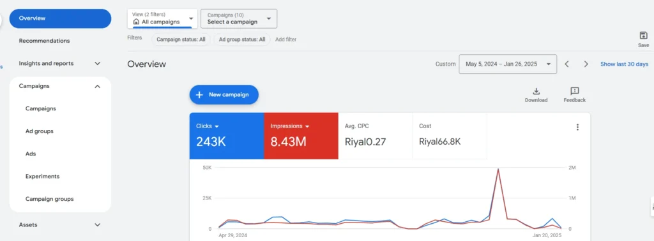Click the 243K clicks value

pyautogui.click(x=211, y=142)
